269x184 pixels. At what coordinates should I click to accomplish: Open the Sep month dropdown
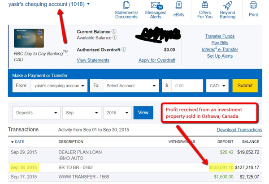(x=82, y=113)
